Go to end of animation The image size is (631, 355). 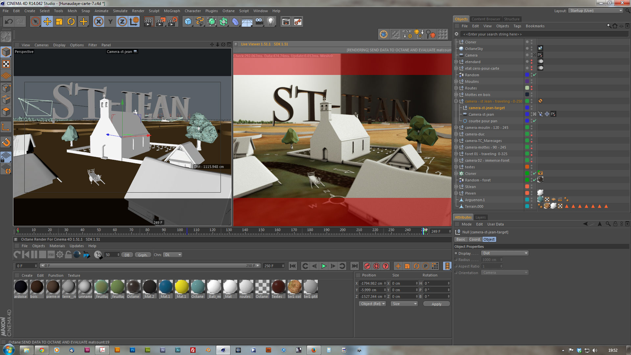(x=355, y=266)
